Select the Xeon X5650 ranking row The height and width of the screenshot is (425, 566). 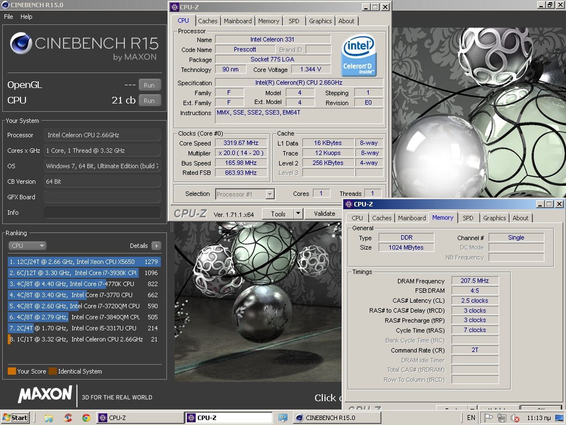pyautogui.click(x=84, y=262)
